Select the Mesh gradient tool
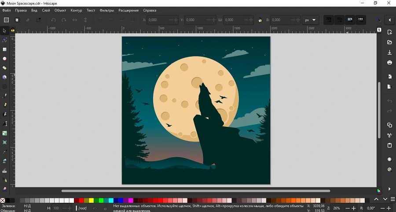This screenshot has width=396, height=212. [x=4, y=142]
